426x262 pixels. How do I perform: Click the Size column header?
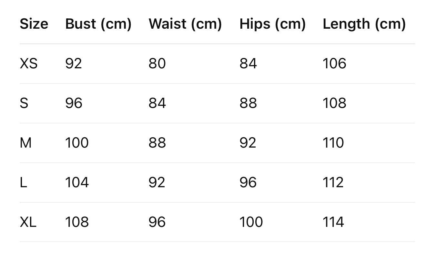34,24
